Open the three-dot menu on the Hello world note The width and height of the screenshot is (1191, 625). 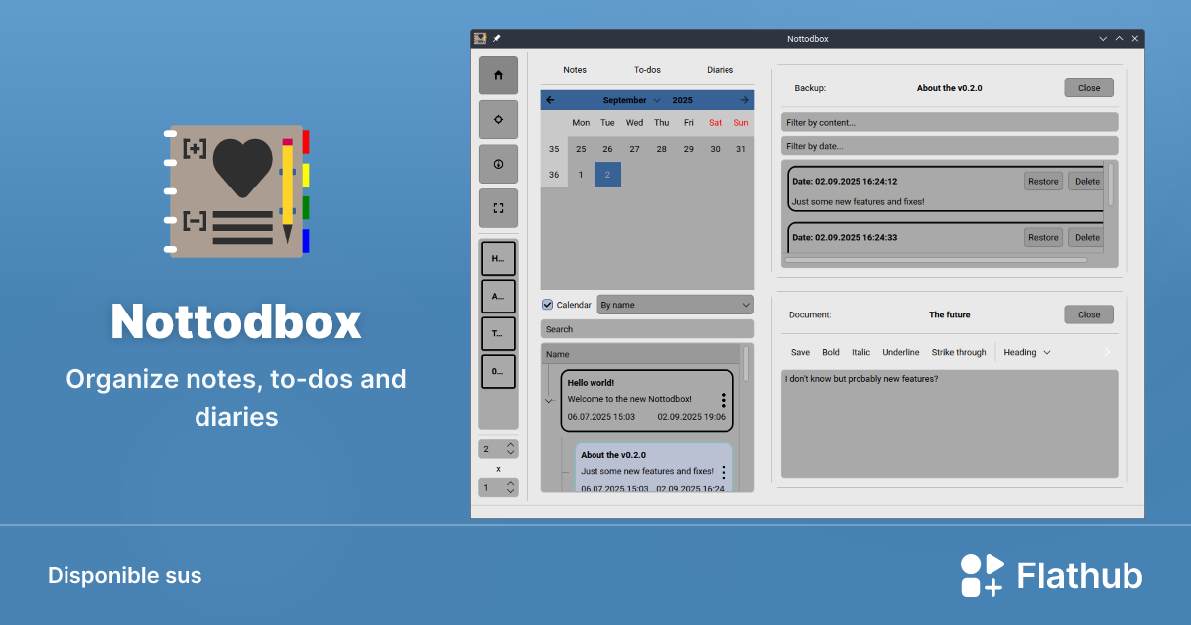point(724,400)
